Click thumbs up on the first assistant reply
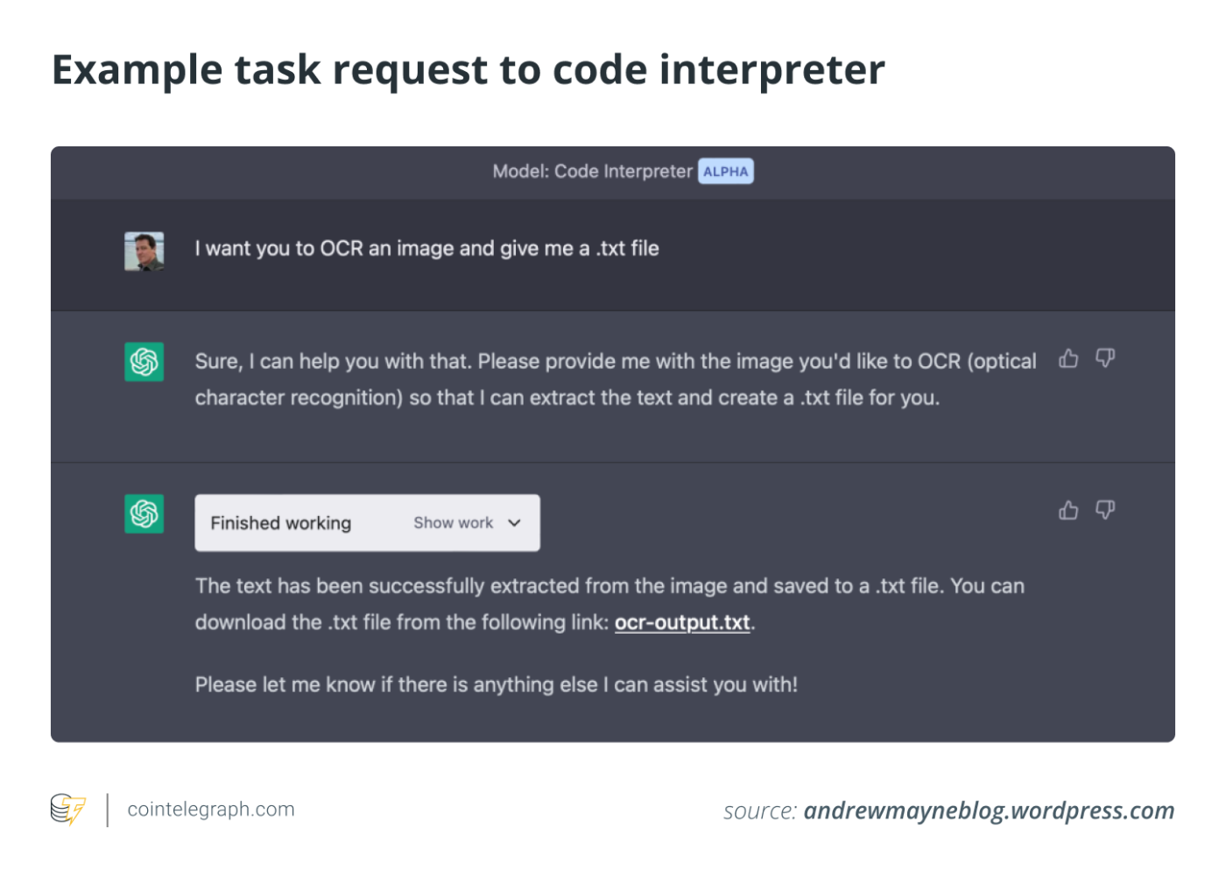Viewport: 1226px width, 878px height. [x=1068, y=358]
